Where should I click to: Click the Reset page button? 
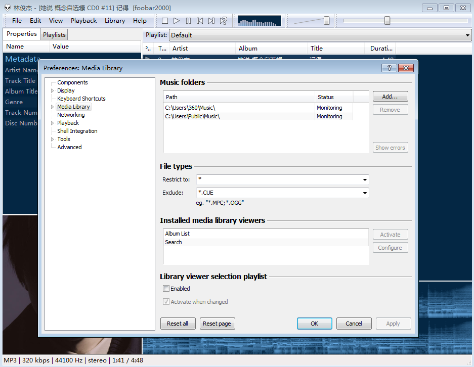click(217, 324)
